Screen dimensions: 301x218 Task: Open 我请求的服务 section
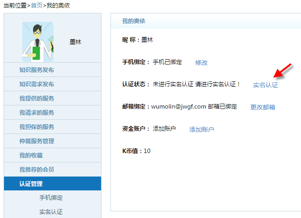click(53, 113)
